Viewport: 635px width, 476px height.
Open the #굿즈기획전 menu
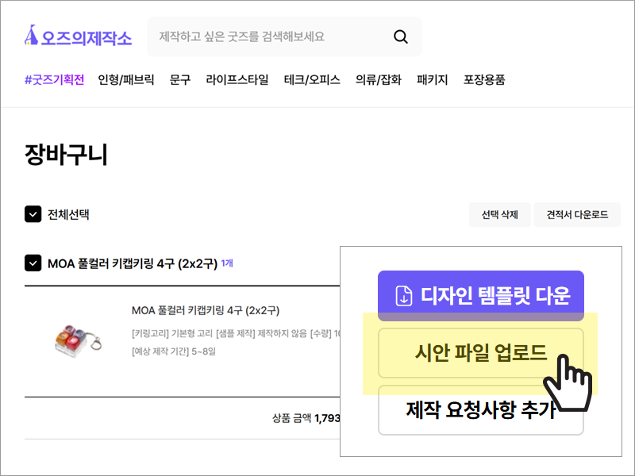(x=54, y=80)
